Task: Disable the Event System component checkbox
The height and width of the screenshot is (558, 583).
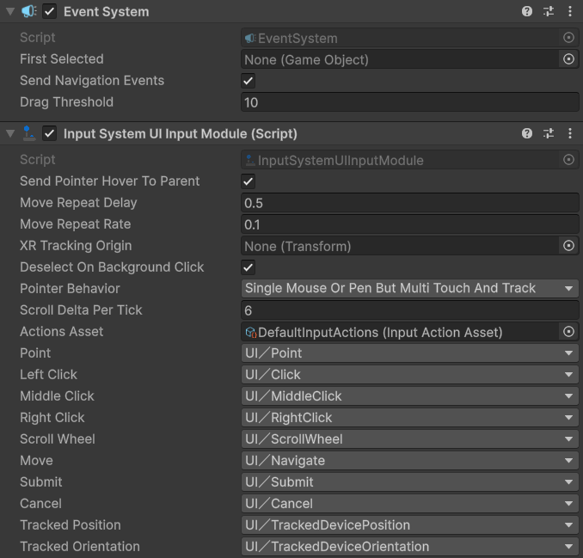Action: pyautogui.click(x=50, y=11)
